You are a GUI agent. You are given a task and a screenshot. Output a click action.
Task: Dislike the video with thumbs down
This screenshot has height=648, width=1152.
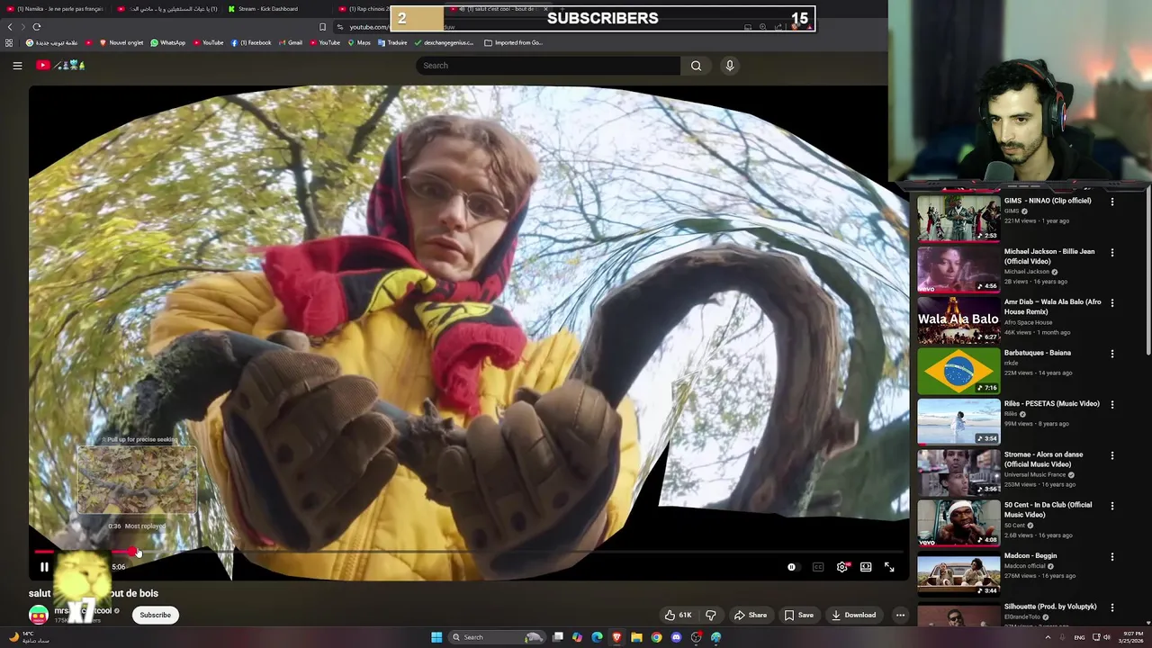tap(711, 616)
